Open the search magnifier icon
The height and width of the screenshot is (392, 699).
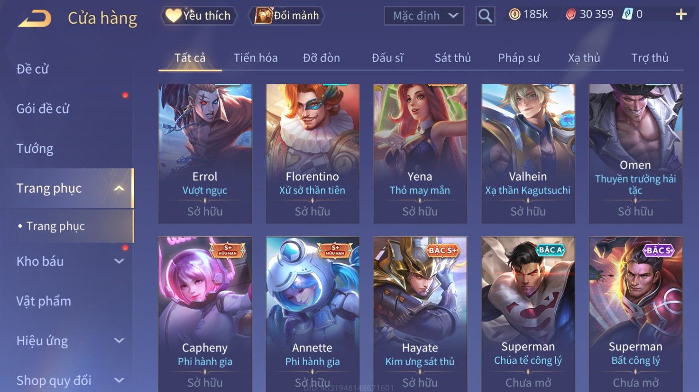[x=485, y=16]
